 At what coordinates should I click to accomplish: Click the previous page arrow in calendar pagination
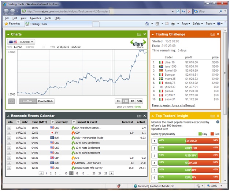(x=41, y=173)
